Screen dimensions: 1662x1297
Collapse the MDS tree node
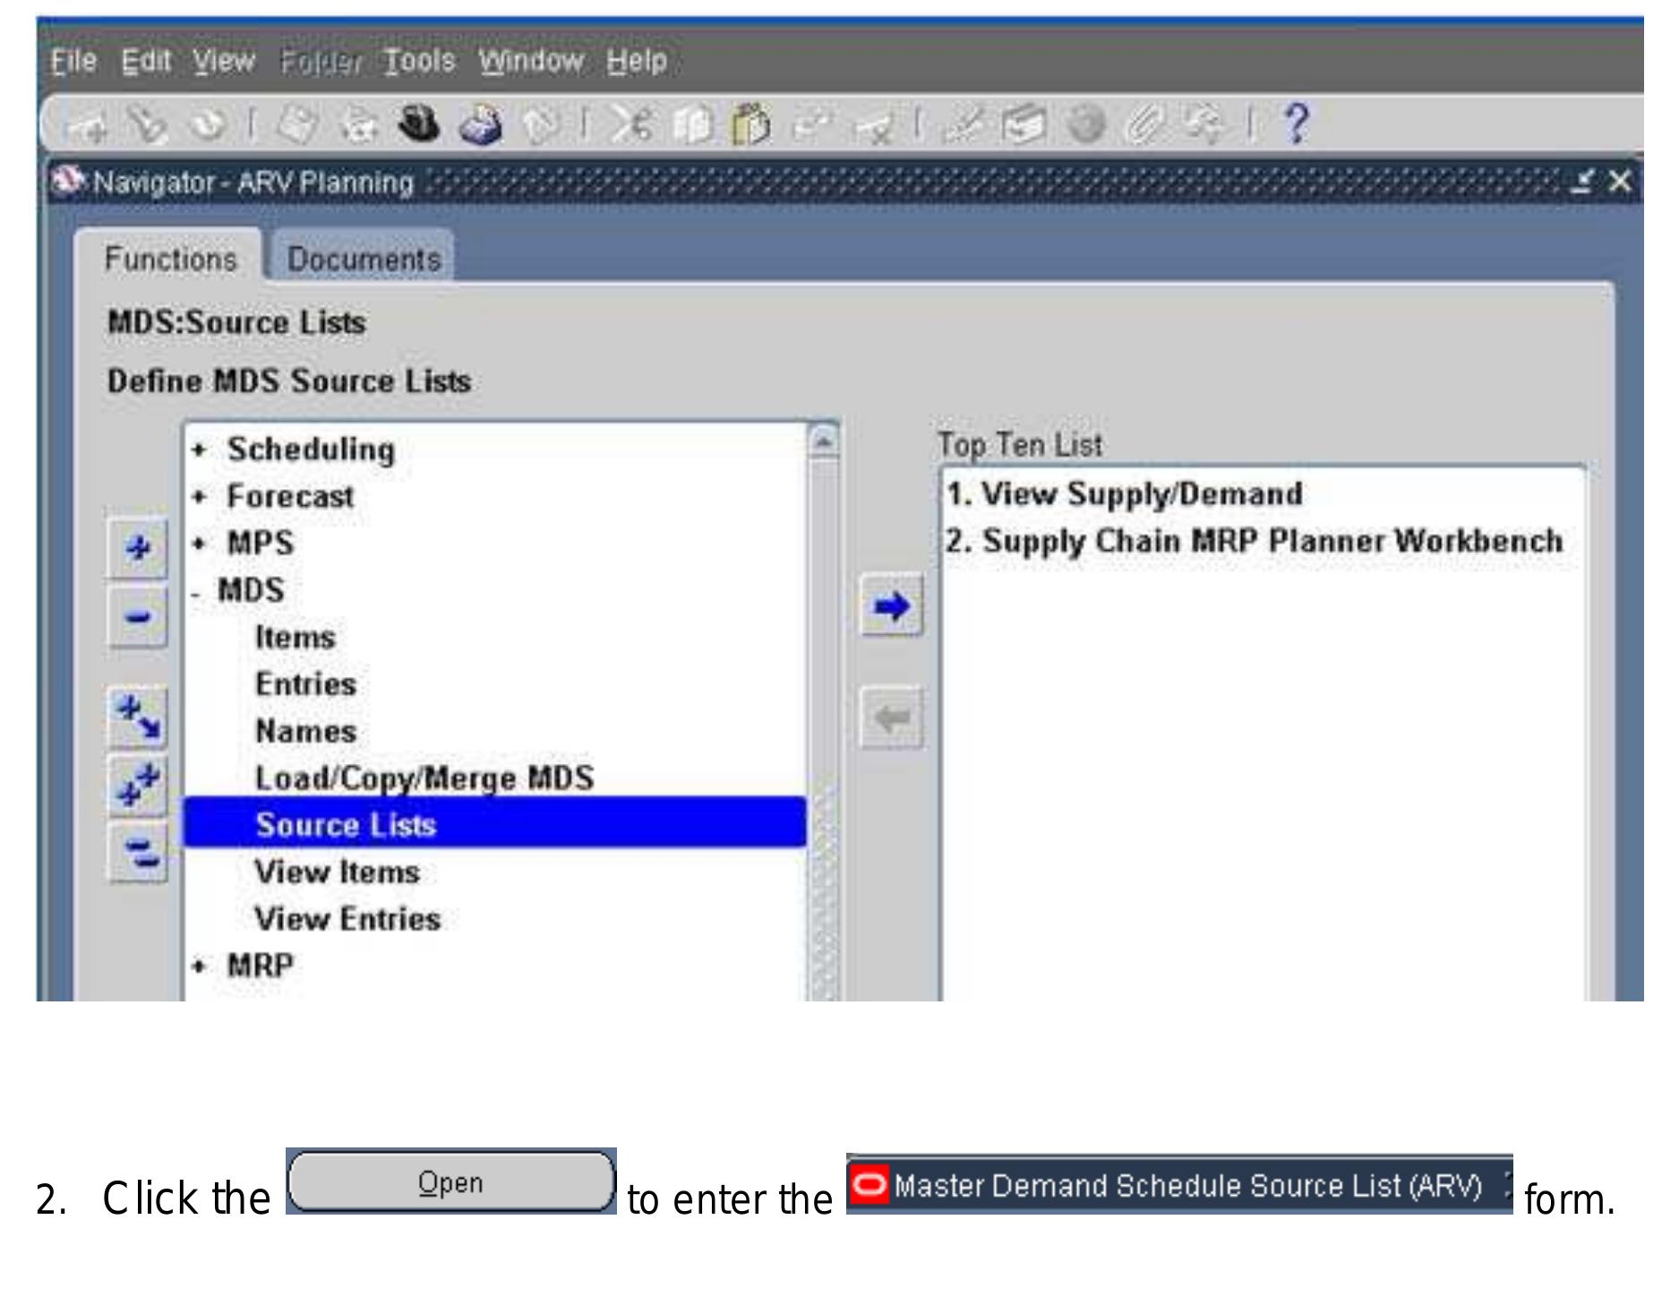[195, 591]
